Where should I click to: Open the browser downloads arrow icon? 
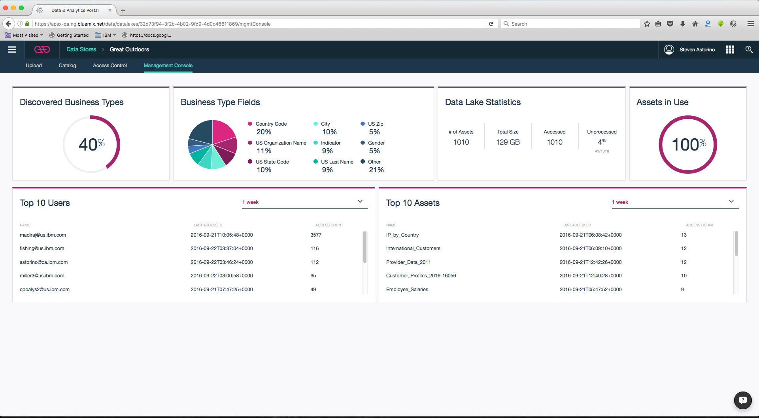click(682, 24)
